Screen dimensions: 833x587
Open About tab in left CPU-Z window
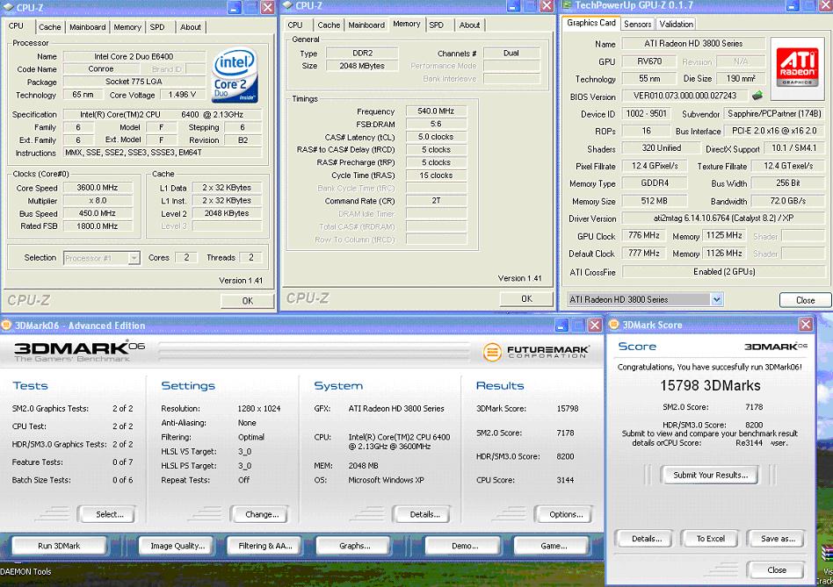coord(190,27)
